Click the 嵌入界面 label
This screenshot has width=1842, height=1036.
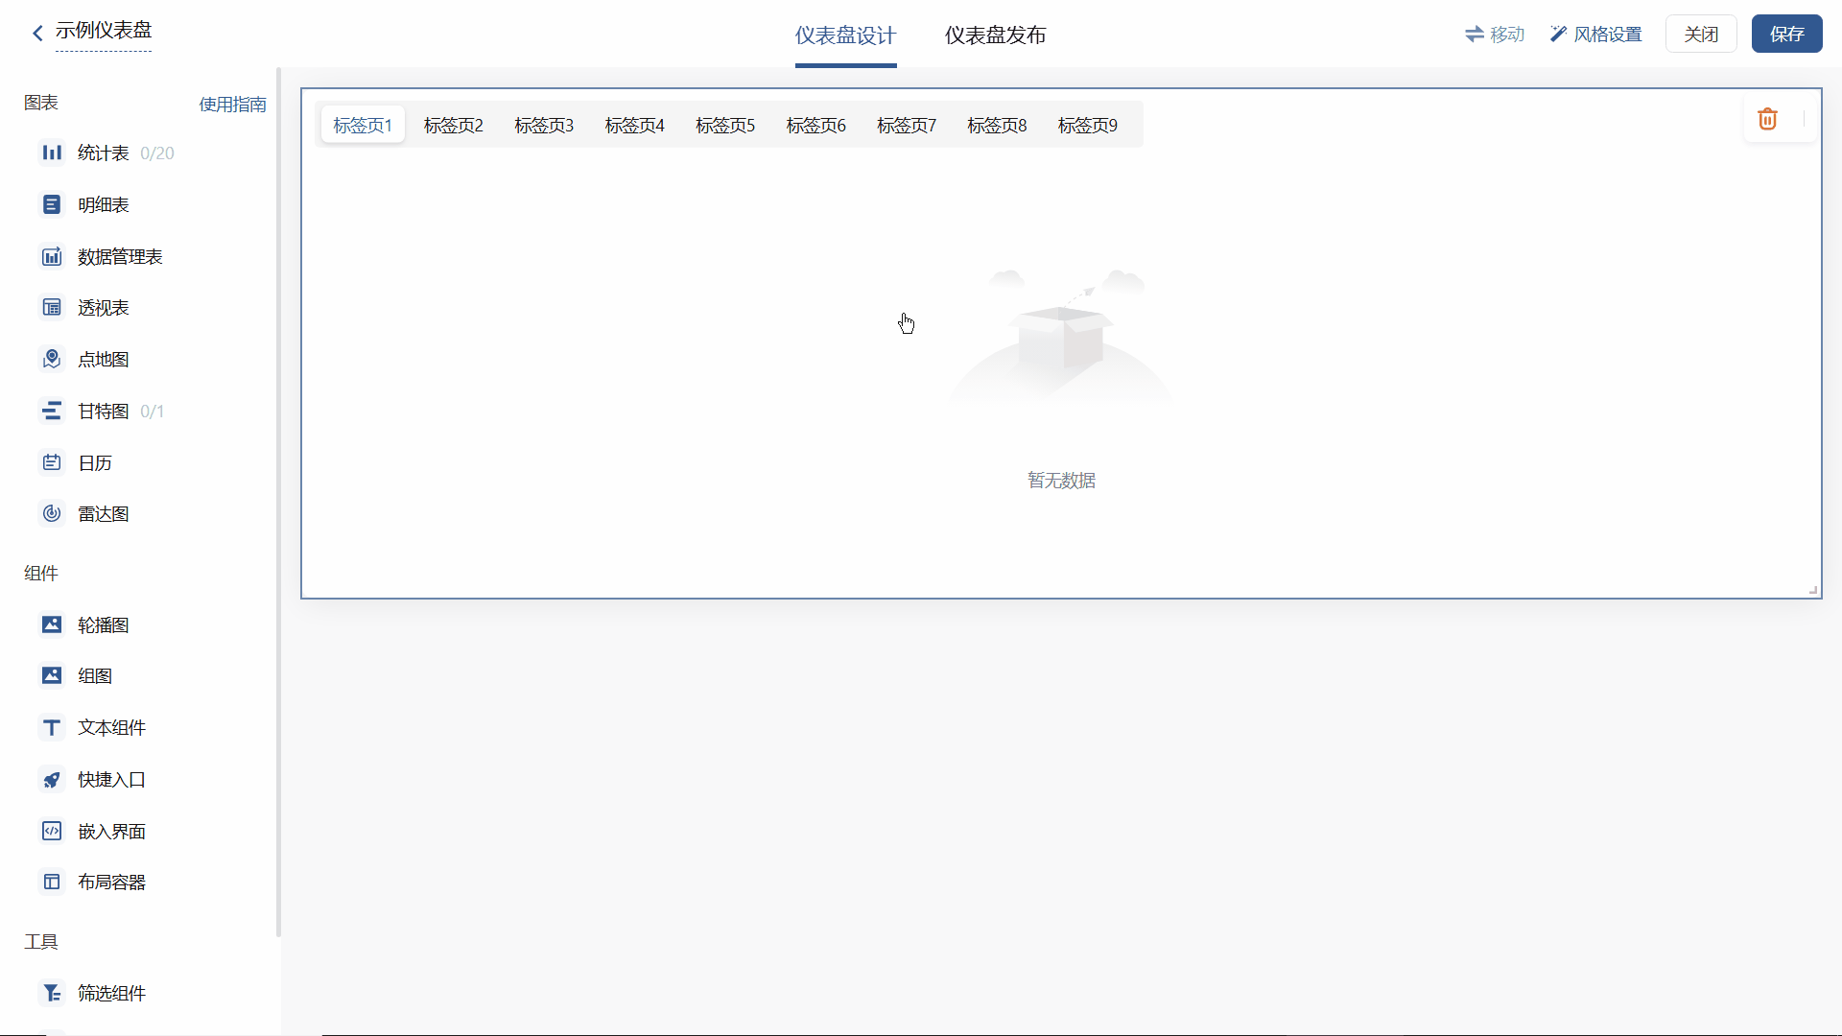(x=112, y=831)
